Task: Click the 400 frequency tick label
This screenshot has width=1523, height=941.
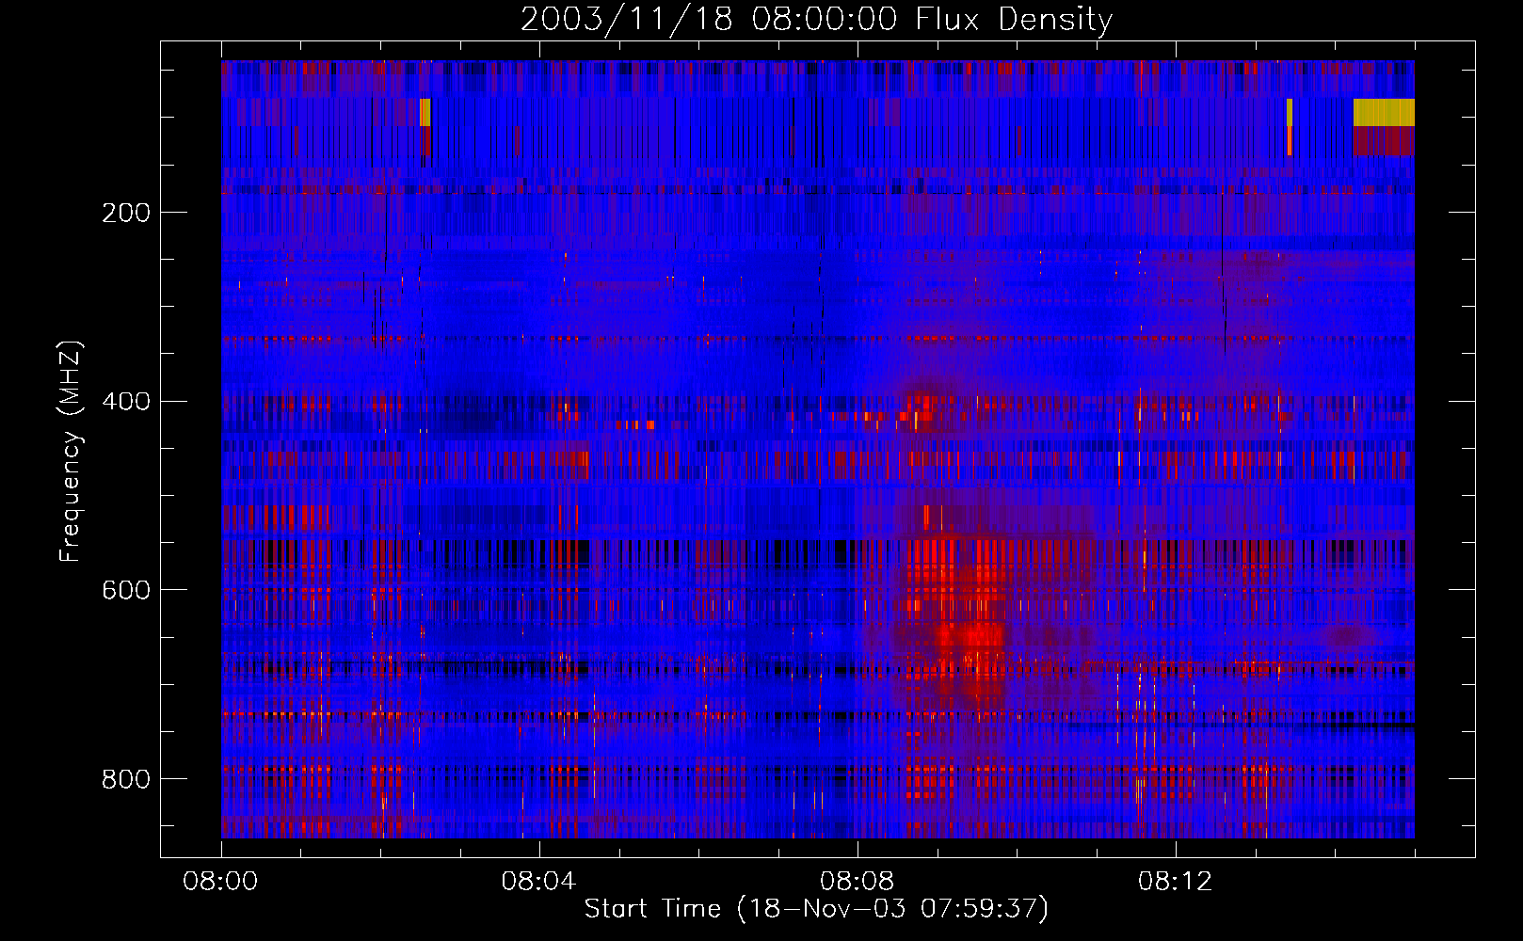Action: pos(126,402)
